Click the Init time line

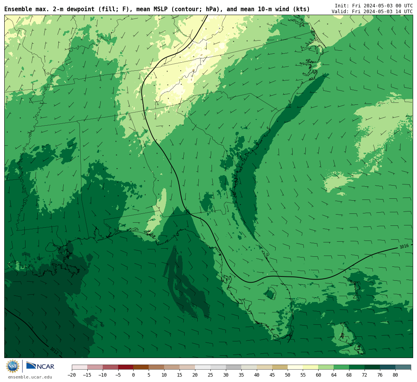[374, 5]
